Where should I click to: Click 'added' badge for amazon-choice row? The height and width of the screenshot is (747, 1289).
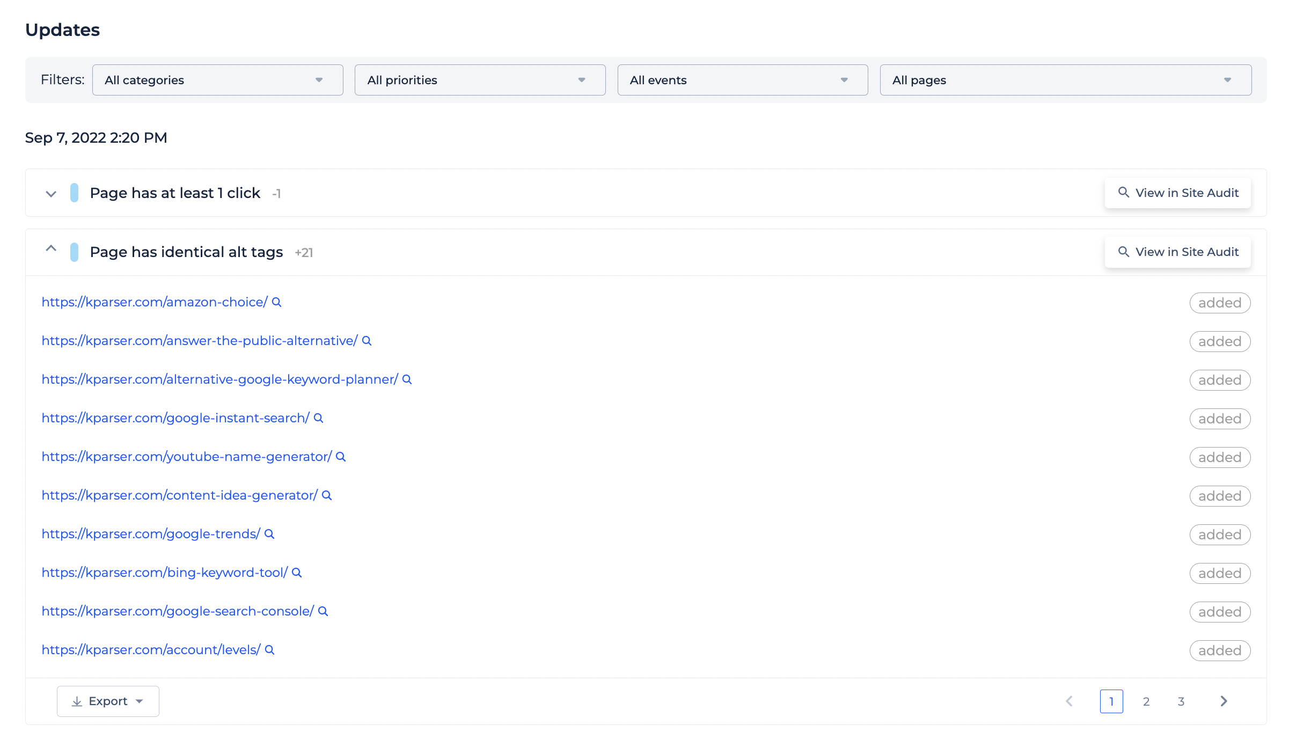1220,303
